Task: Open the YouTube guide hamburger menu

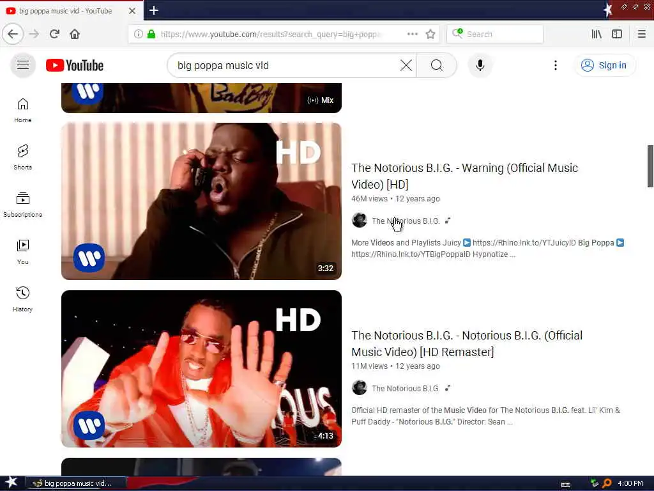Action: [23, 65]
